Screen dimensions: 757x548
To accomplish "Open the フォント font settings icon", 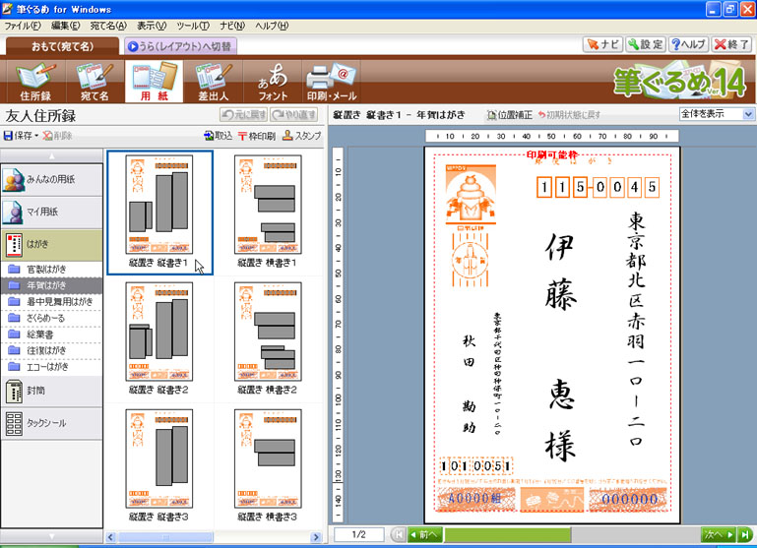I will coord(272,83).
